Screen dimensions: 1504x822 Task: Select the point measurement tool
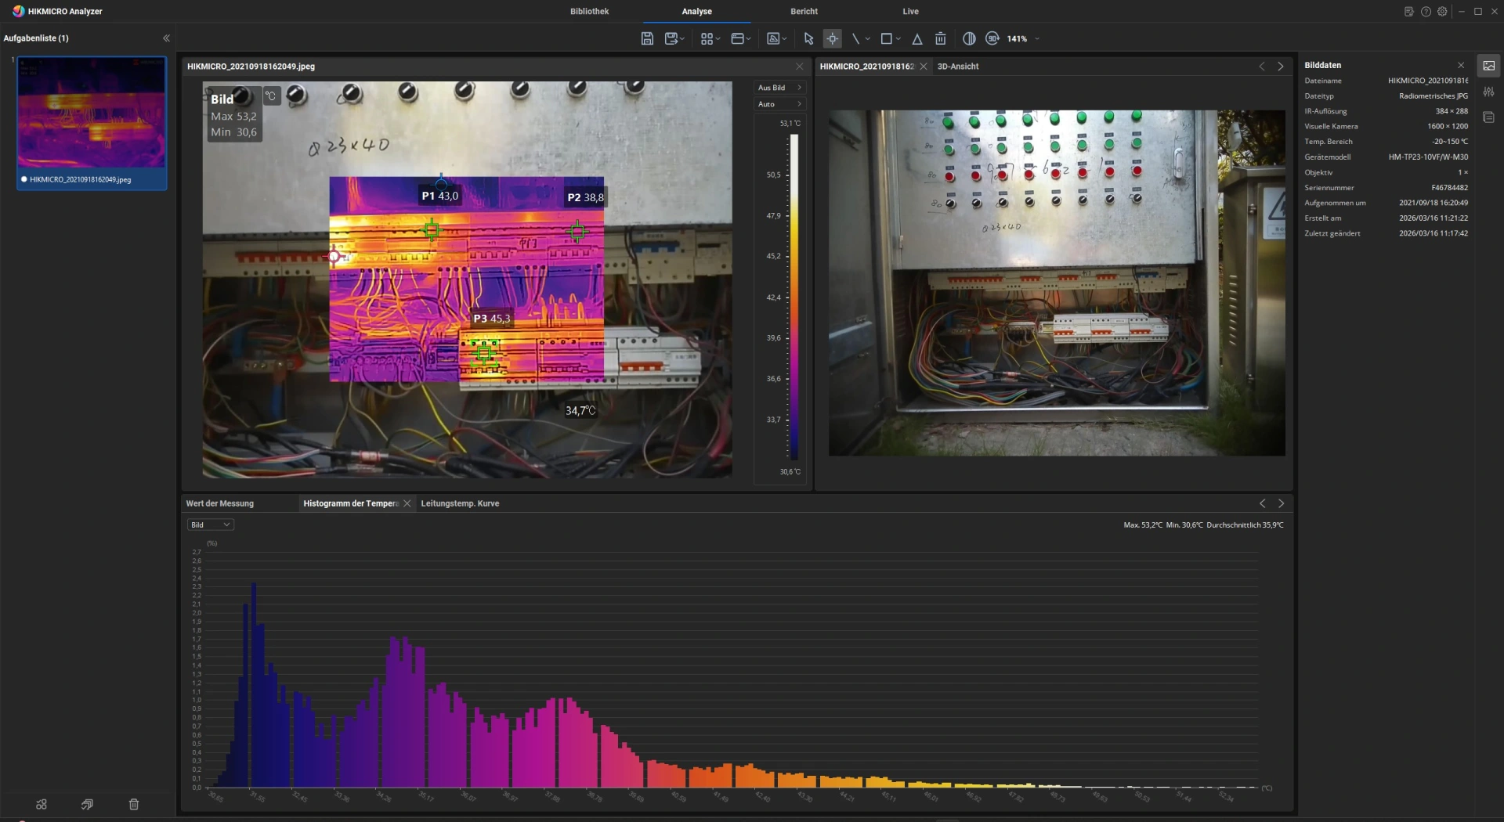pyautogui.click(x=832, y=38)
